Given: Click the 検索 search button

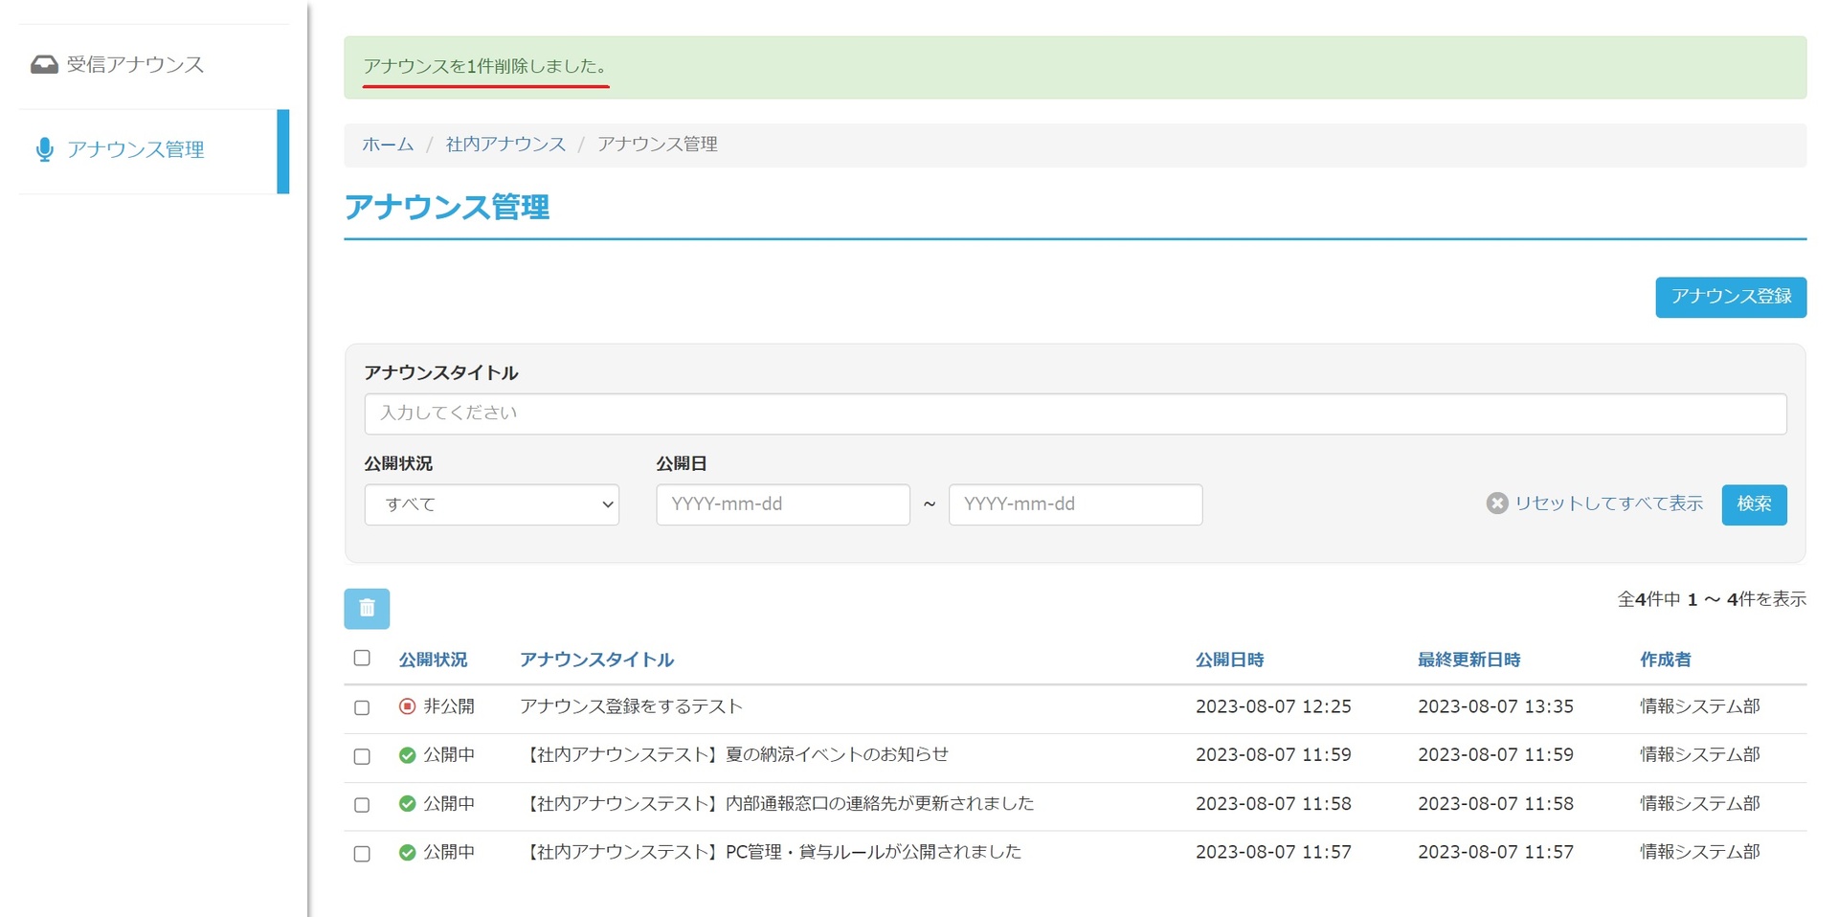Looking at the screenshot, I should point(1754,504).
